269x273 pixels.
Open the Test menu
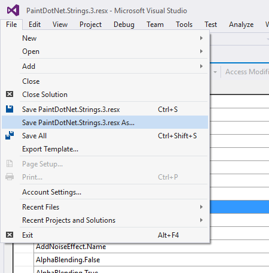tap(210, 25)
